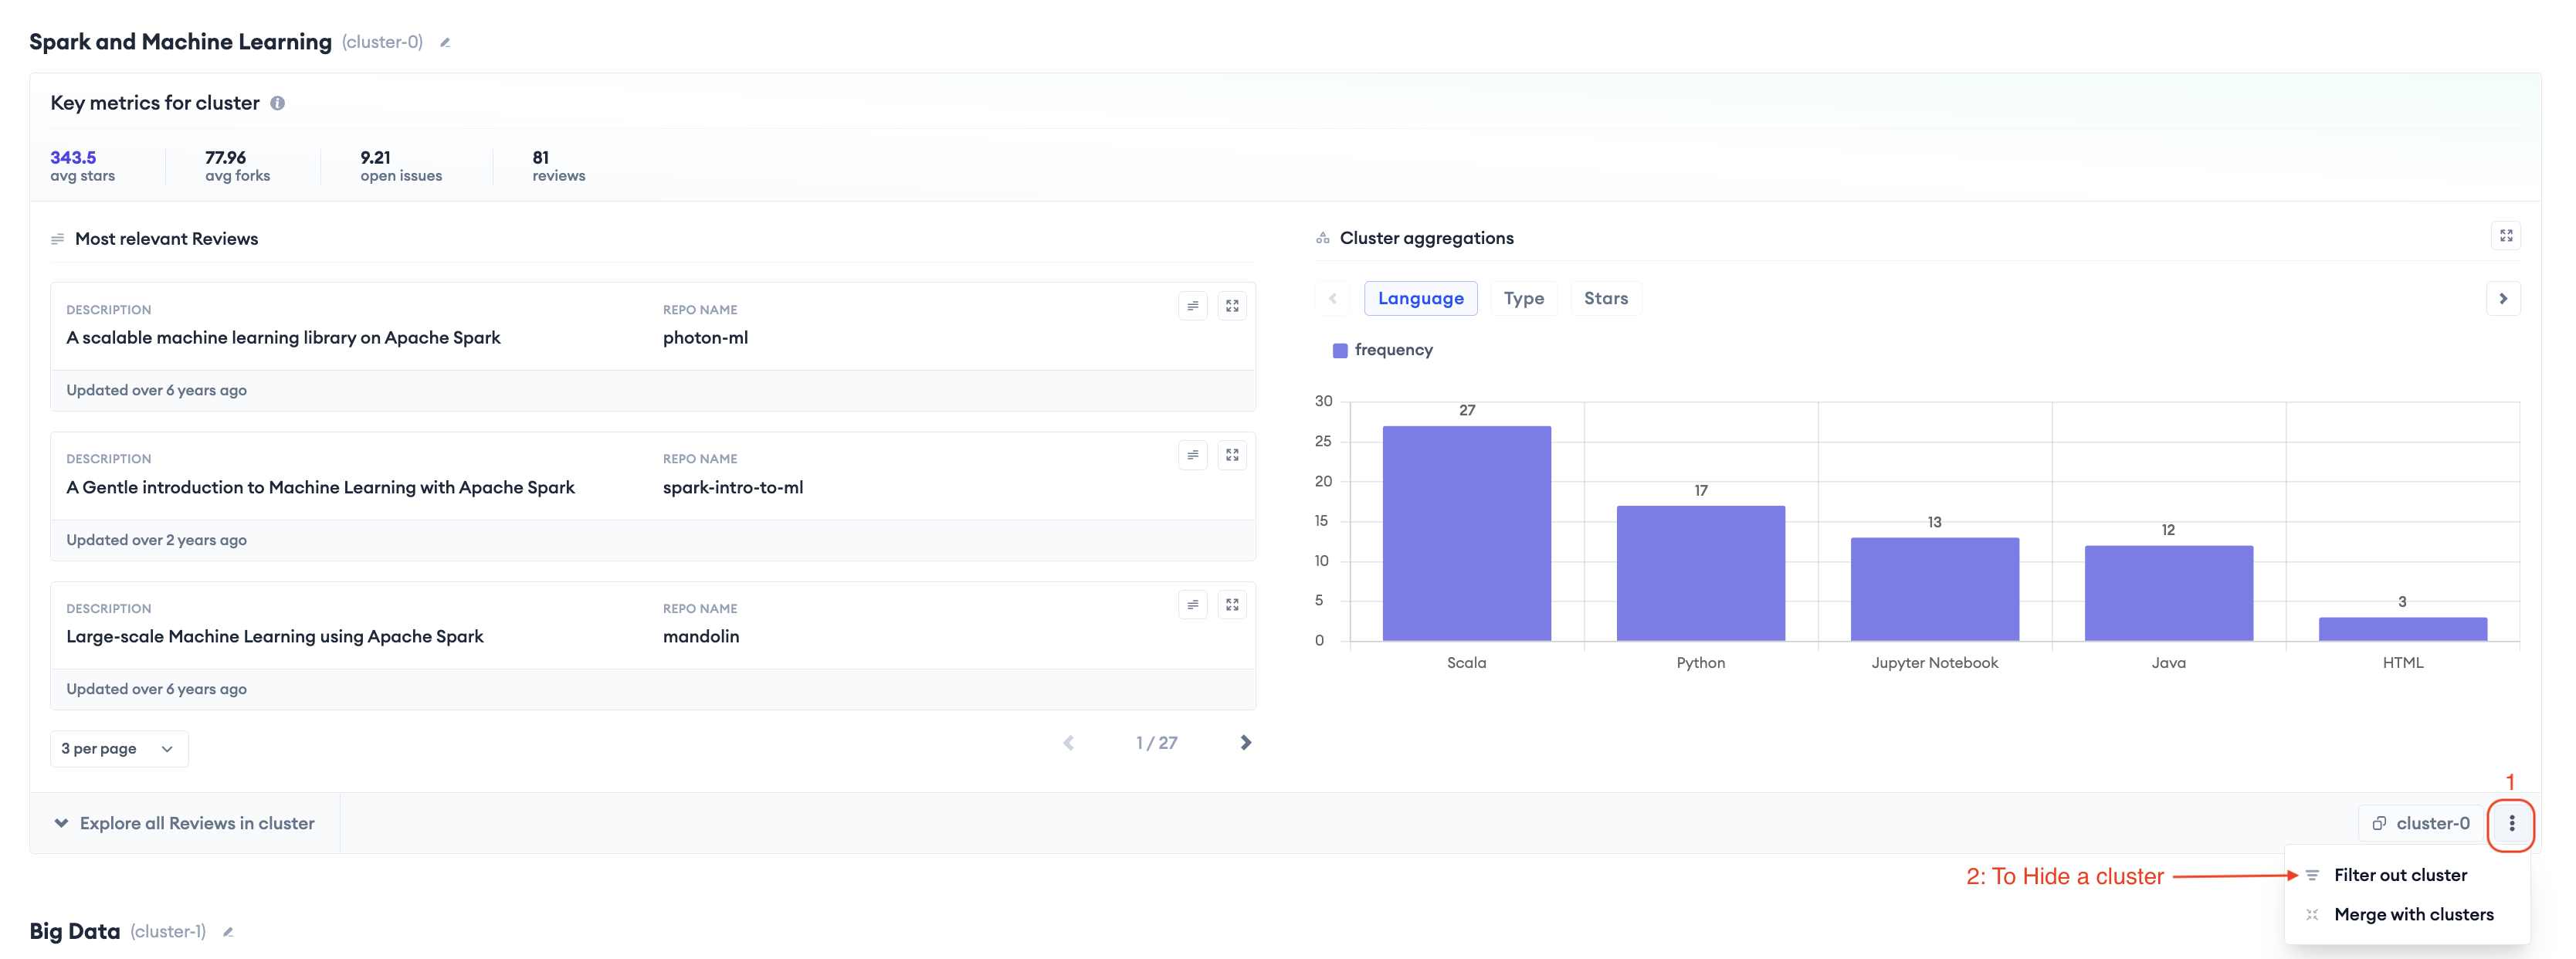This screenshot has height=959, width=2576.
Task: Switch to the Type aggregation tab
Action: coord(1523,299)
